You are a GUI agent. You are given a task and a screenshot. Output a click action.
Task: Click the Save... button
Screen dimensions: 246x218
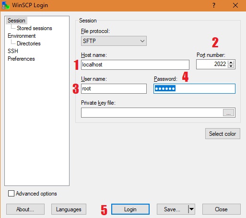point(172,209)
